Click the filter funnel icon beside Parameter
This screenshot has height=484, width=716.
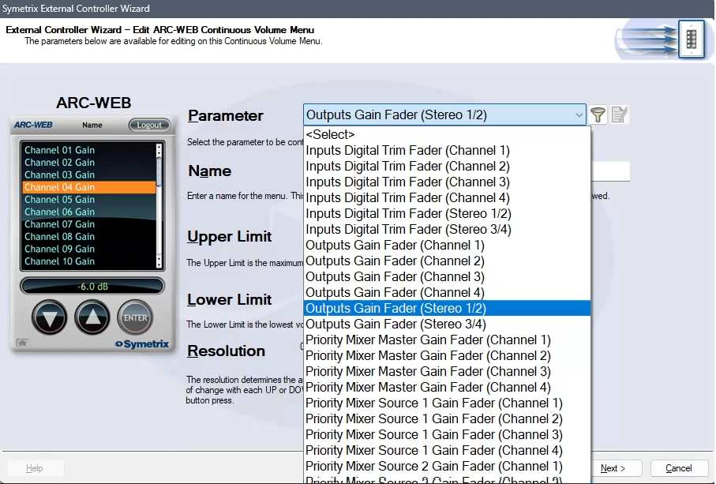click(x=598, y=115)
